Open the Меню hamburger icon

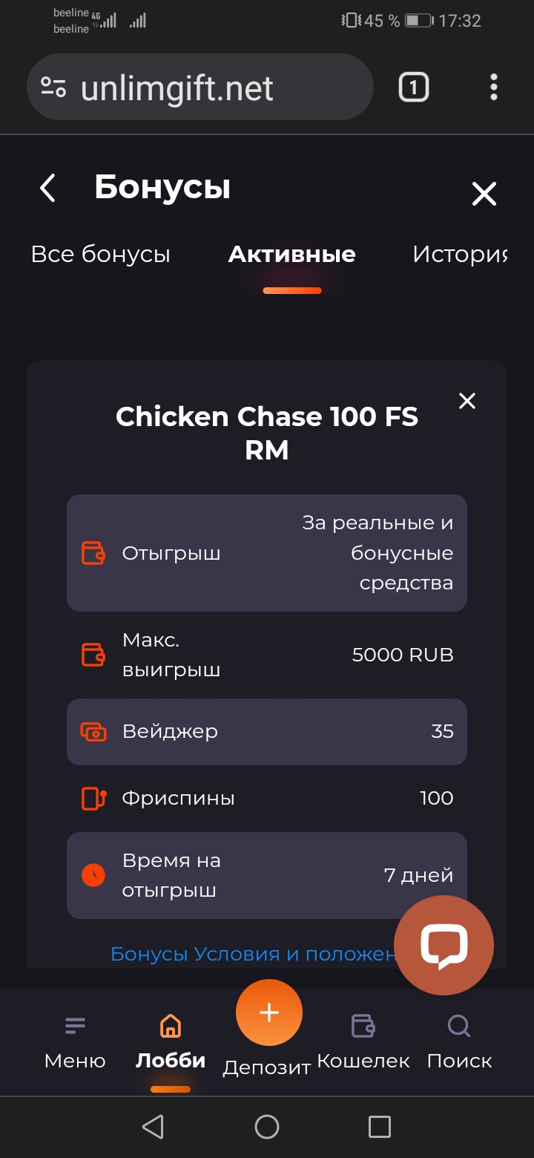[x=75, y=1027]
